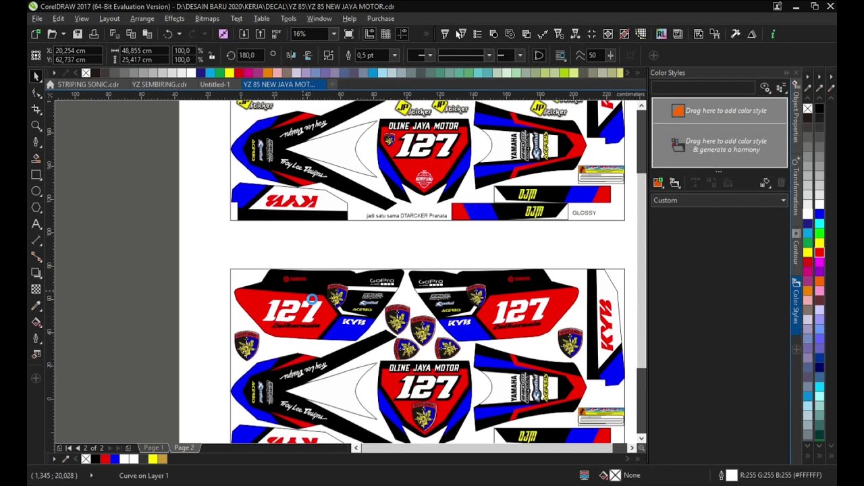Select the Interactive Fill bucket tool

[36, 322]
